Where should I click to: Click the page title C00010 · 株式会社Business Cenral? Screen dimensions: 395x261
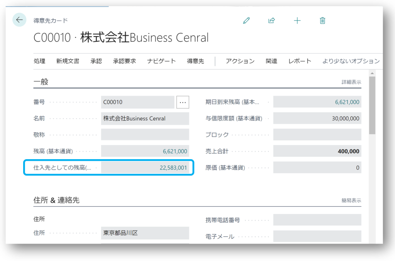[x=121, y=38]
